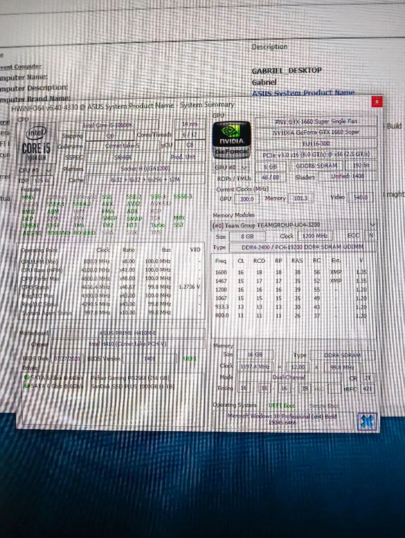Click the NVIDIA GeForce GTX 1660 Super field

316,132
